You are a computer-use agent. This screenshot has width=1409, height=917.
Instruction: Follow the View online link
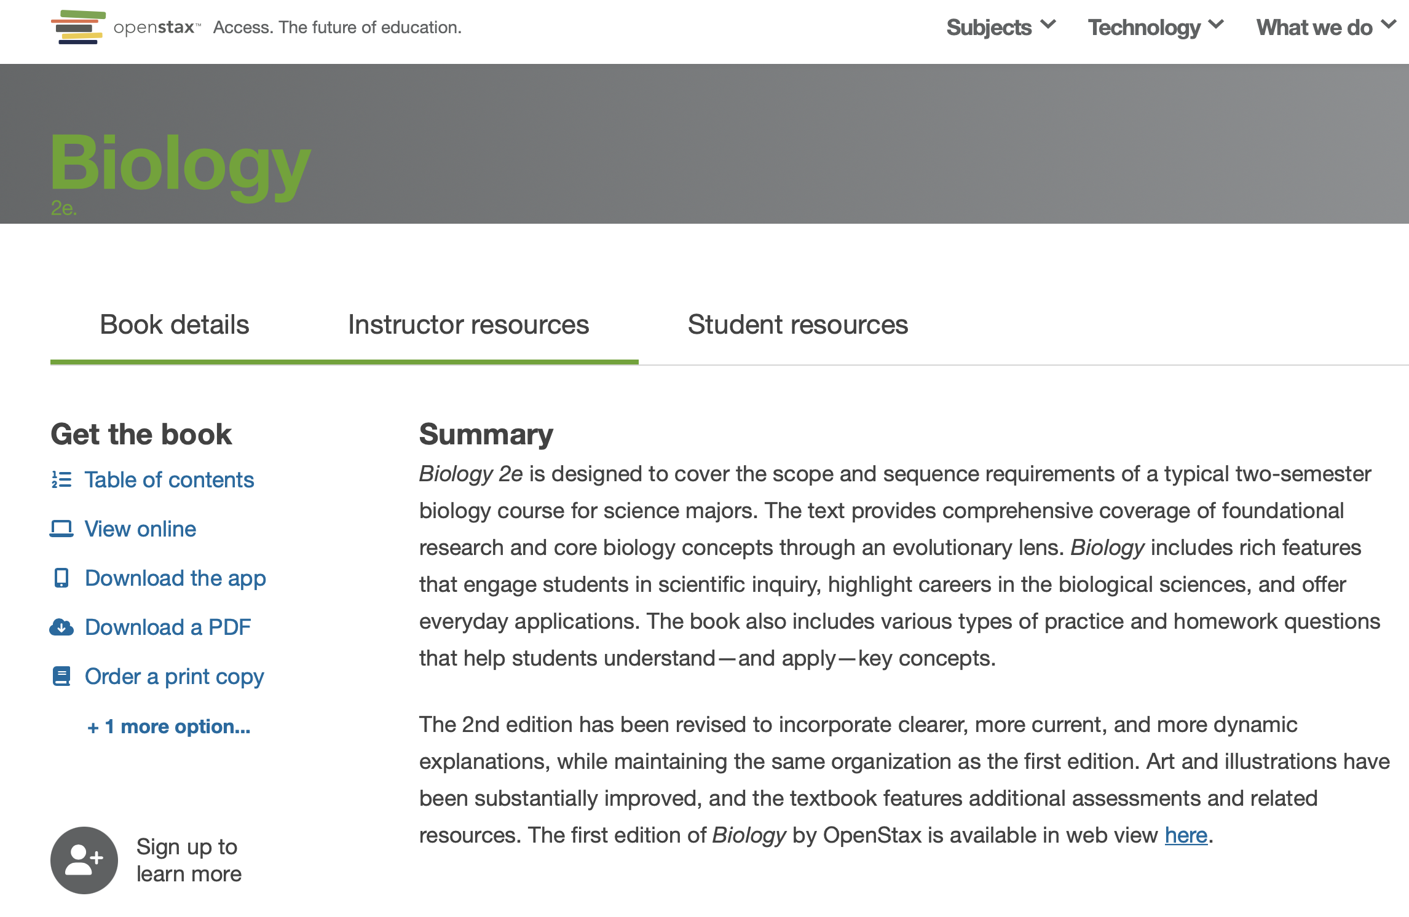coord(140,529)
